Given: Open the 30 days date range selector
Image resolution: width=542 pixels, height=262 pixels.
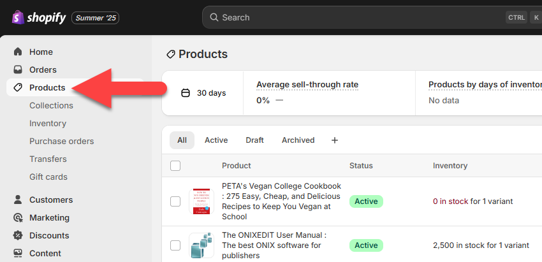Looking at the screenshot, I should coord(203,93).
